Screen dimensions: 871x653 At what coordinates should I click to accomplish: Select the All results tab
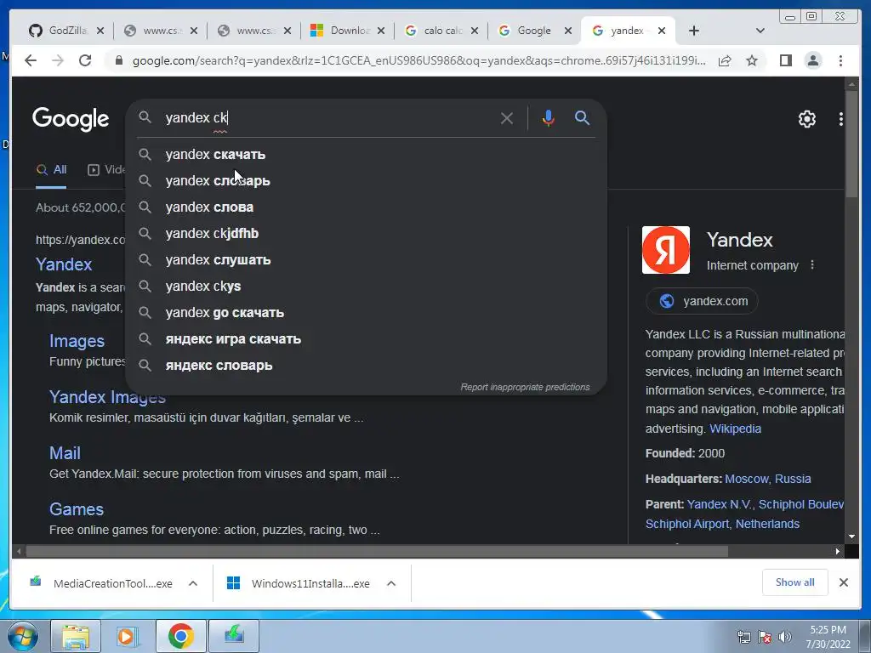(x=51, y=170)
